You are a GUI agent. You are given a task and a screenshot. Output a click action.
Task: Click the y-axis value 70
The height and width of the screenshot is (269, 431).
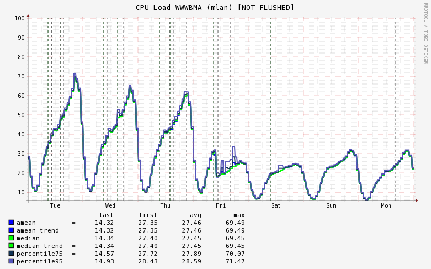pos(21,76)
